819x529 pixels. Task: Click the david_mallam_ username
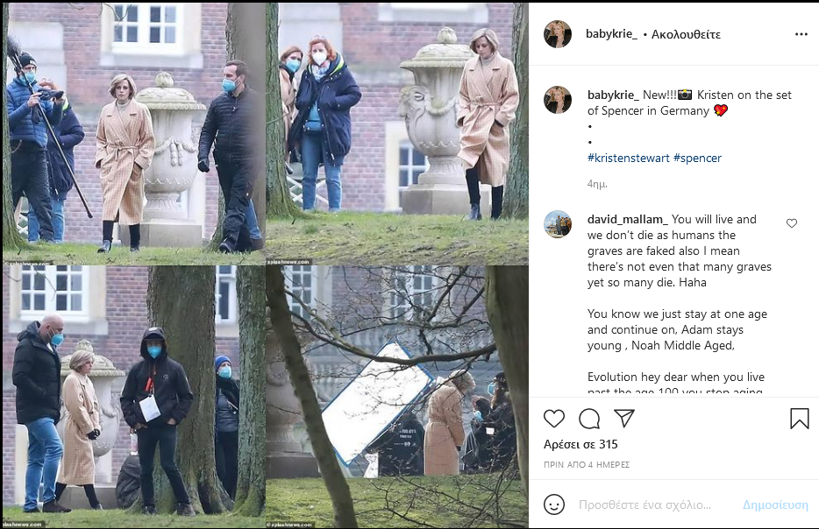[x=628, y=219]
